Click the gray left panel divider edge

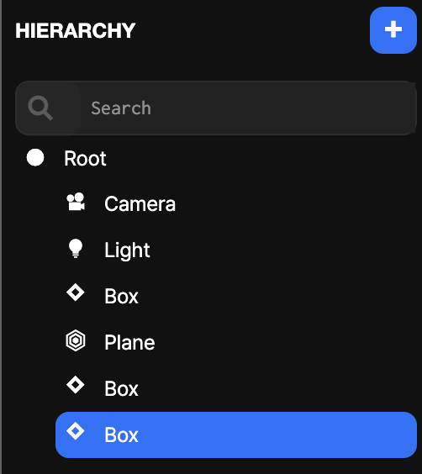[x=1, y=237]
